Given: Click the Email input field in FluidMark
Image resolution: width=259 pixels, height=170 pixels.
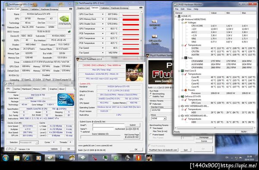Looking at the screenshot, I should pos(108,125).
